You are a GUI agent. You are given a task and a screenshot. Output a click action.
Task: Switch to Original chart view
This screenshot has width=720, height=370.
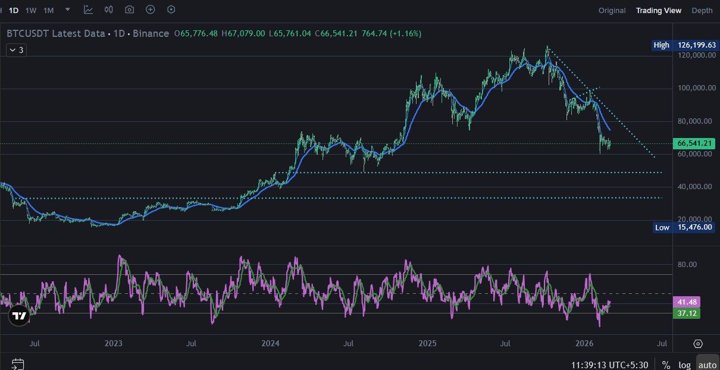(x=612, y=11)
